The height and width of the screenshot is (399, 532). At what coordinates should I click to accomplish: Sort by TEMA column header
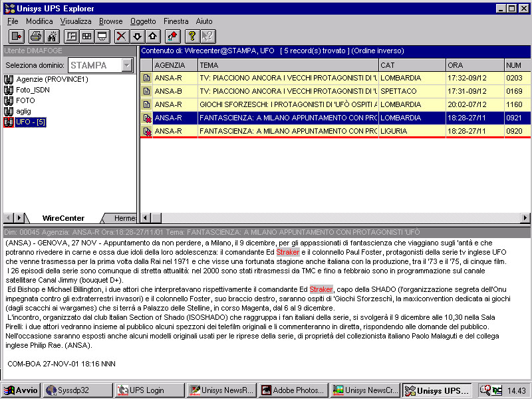pos(288,65)
